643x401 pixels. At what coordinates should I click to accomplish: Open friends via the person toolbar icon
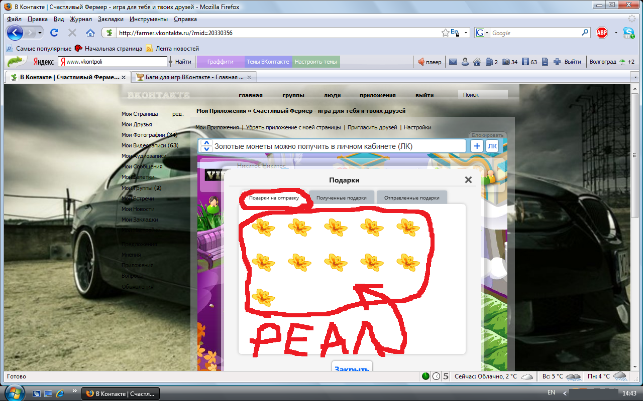click(465, 62)
